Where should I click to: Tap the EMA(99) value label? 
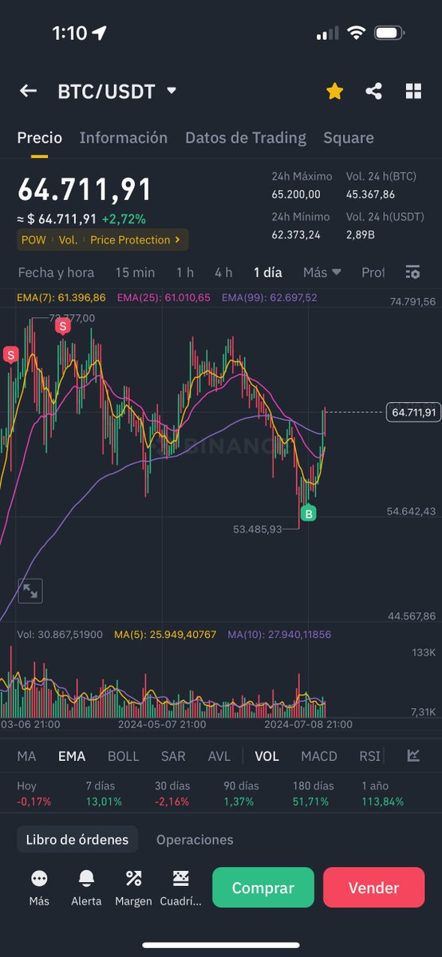click(270, 297)
